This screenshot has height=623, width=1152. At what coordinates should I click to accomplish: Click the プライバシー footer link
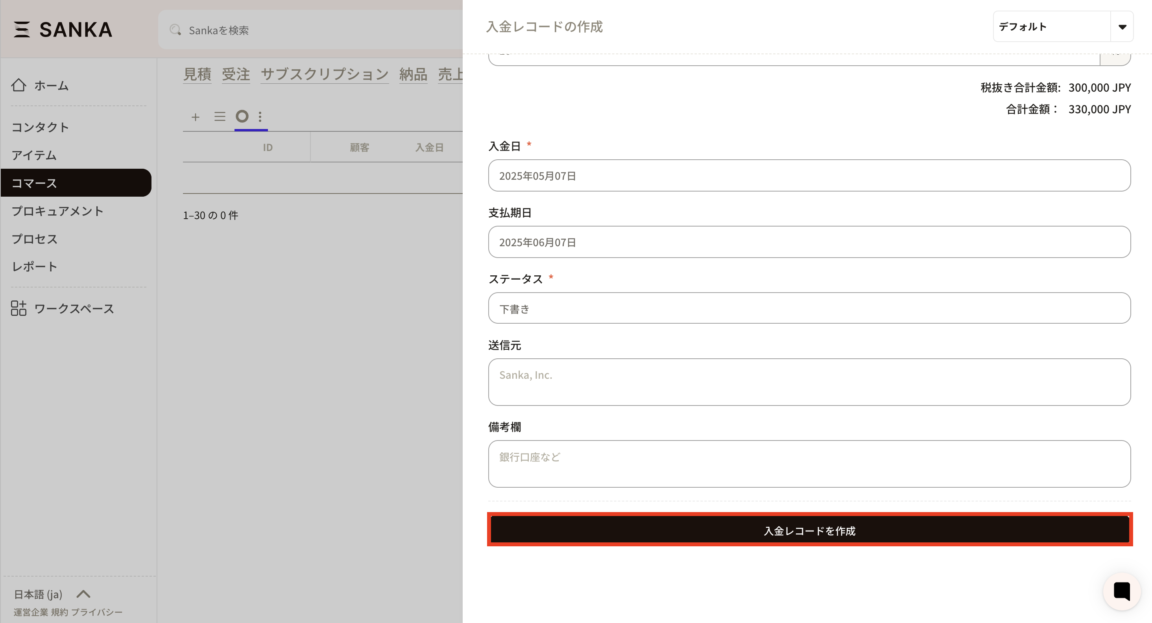click(97, 612)
